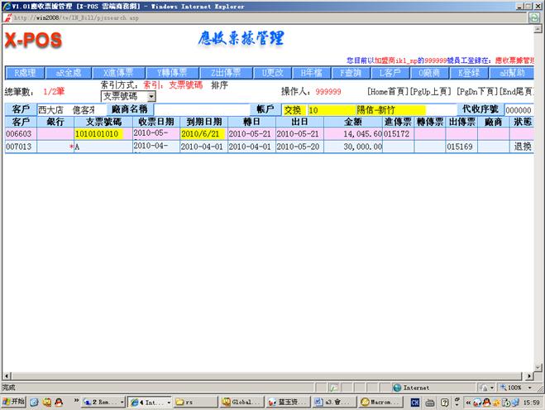The image size is (545, 410).
Task: Click the K登錄 login button
Action: click(x=469, y=73)
